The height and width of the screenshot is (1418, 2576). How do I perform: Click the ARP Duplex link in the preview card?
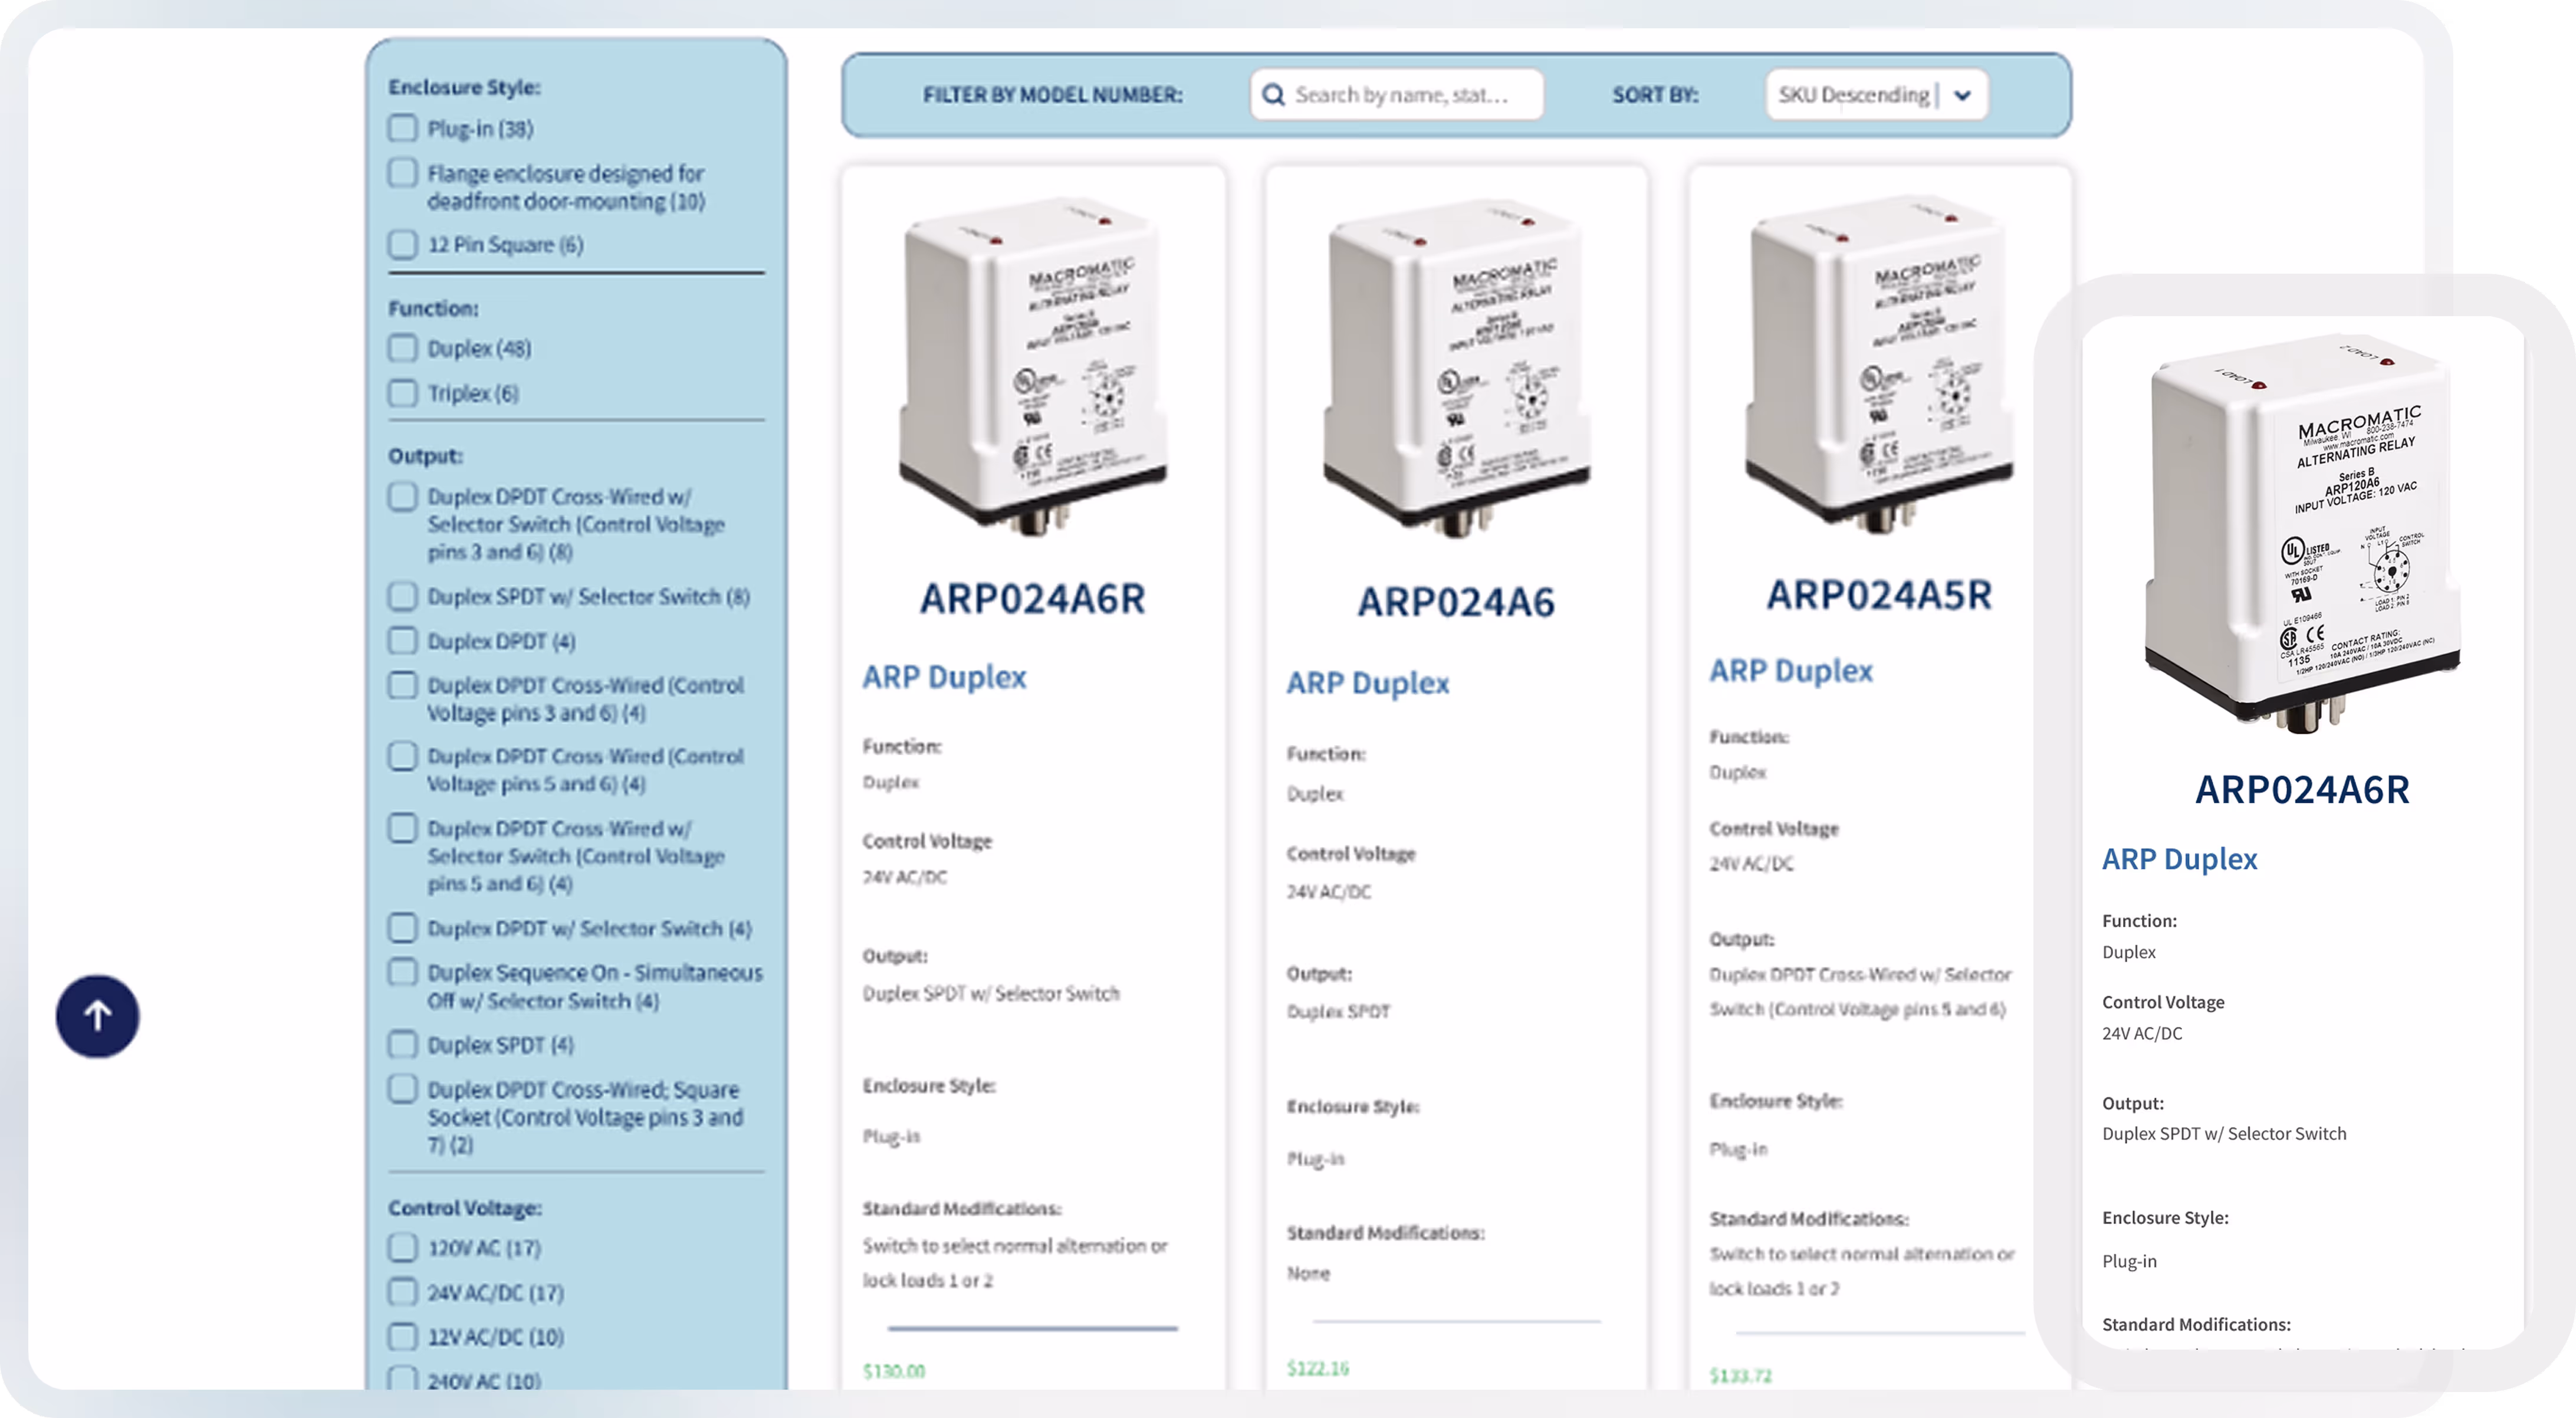point(2180,859)
